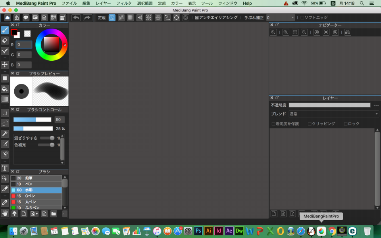The image size is (381, 238).
Task: Toggle the アンチエイリアシング checkbox
Action: pyautogui.click(x=197, y=18)
